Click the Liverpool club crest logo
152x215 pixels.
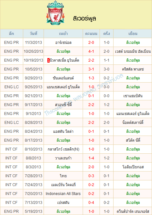click(55, 13)
